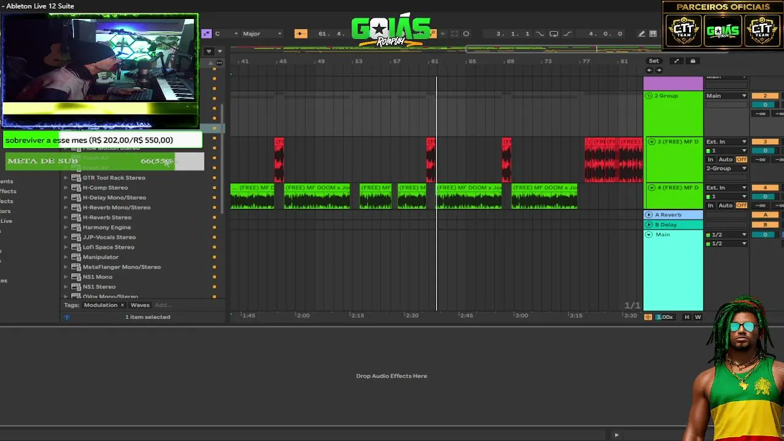Image resolution: width=784 pixels, height=441 pixels.
Task: Toggle the browser content filter view button
Action: coord(209,51)
